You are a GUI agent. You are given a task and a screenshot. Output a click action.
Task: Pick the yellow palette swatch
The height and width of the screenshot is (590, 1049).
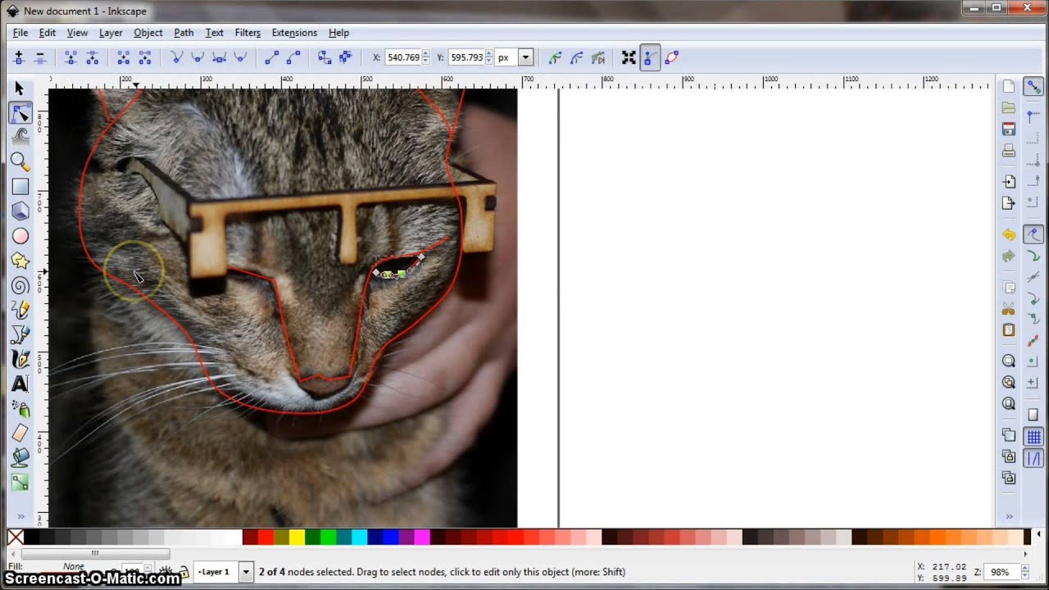[x=297, y=538]
